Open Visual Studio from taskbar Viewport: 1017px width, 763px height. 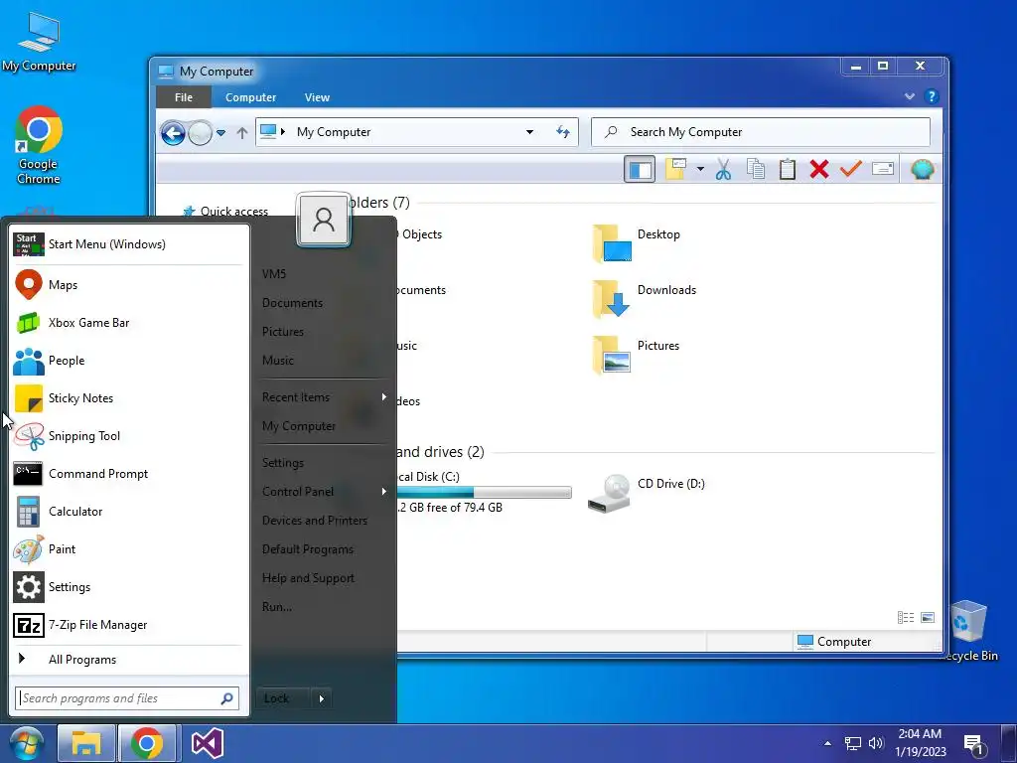click(208, 743)
